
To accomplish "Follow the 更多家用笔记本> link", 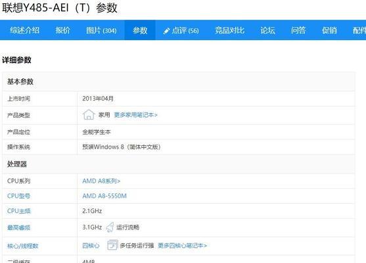I will tap(136, 115).
